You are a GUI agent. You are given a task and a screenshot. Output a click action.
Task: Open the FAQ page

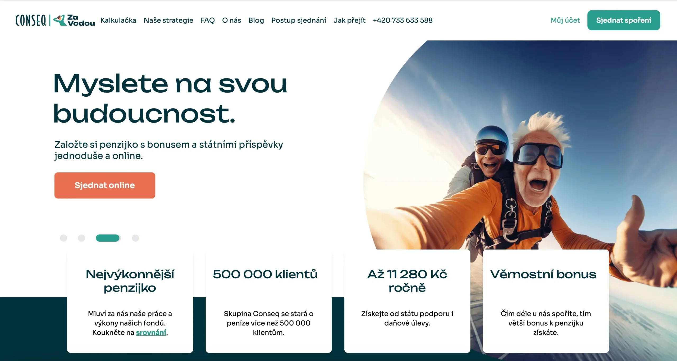coord(208,20)
